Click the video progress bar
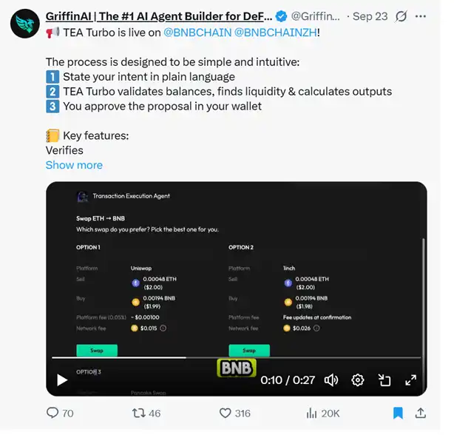The width and height of the screenshot is (454, 435). (x=237, y=358)
